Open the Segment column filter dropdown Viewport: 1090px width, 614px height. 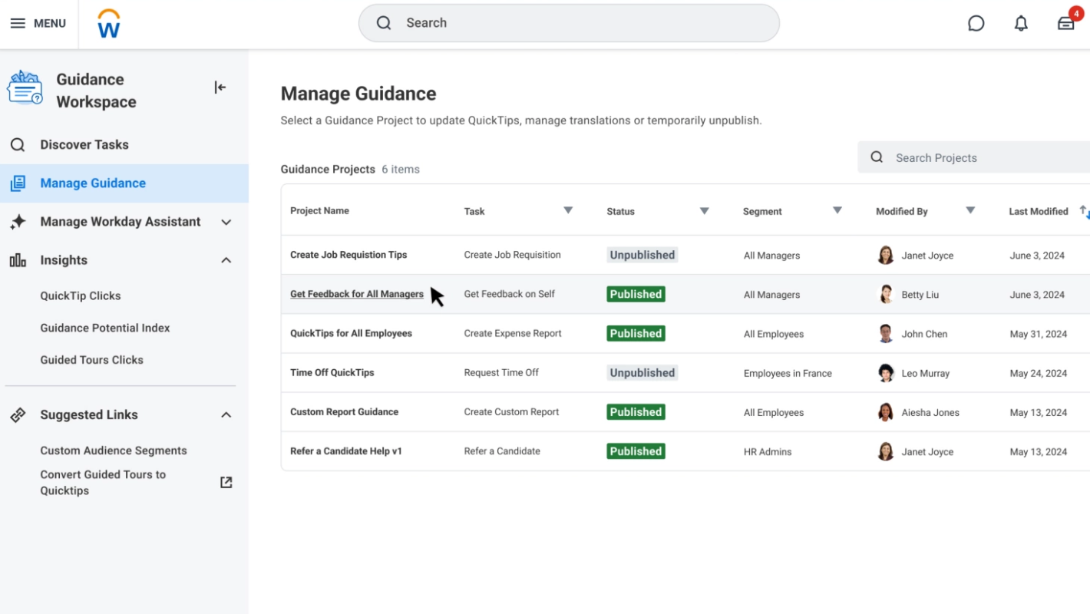coord(837,211)
